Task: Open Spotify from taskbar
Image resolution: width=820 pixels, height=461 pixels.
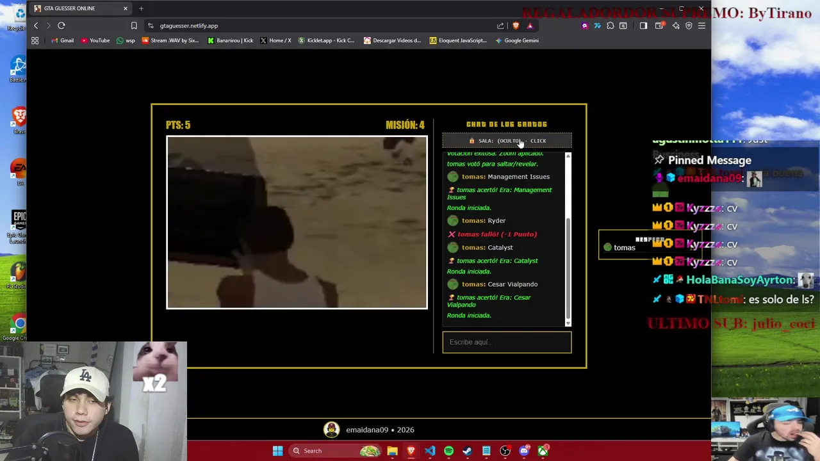Action: pos(448,451)
